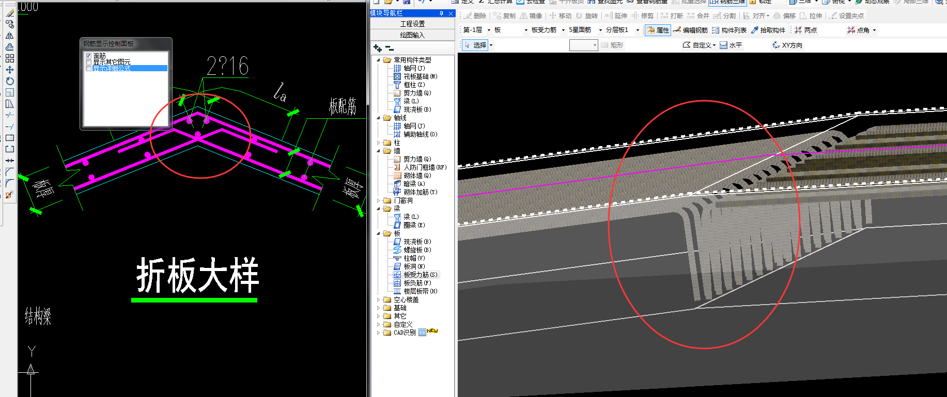Toggle the 属性 properties button
Screen dimensions: 947x397
coord(658,30)
